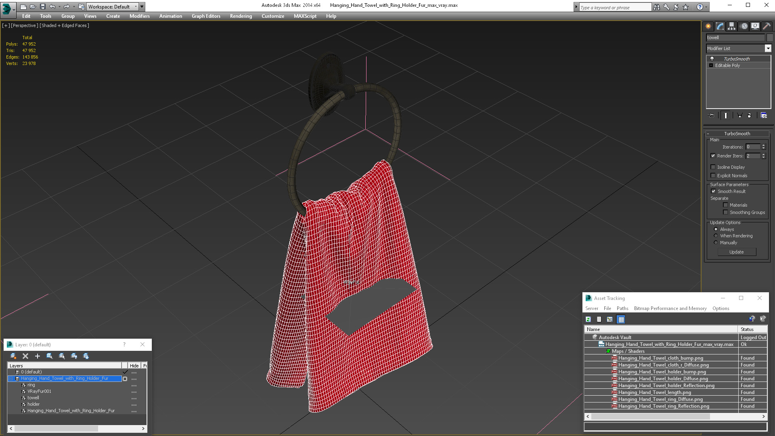
Task: Switch Asset Tracking to table view
Action: [621, 319]
